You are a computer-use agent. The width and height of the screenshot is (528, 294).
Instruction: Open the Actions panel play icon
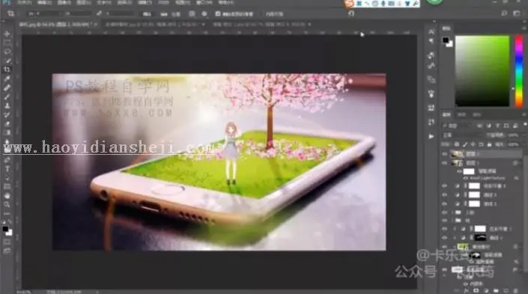point(431,136)
